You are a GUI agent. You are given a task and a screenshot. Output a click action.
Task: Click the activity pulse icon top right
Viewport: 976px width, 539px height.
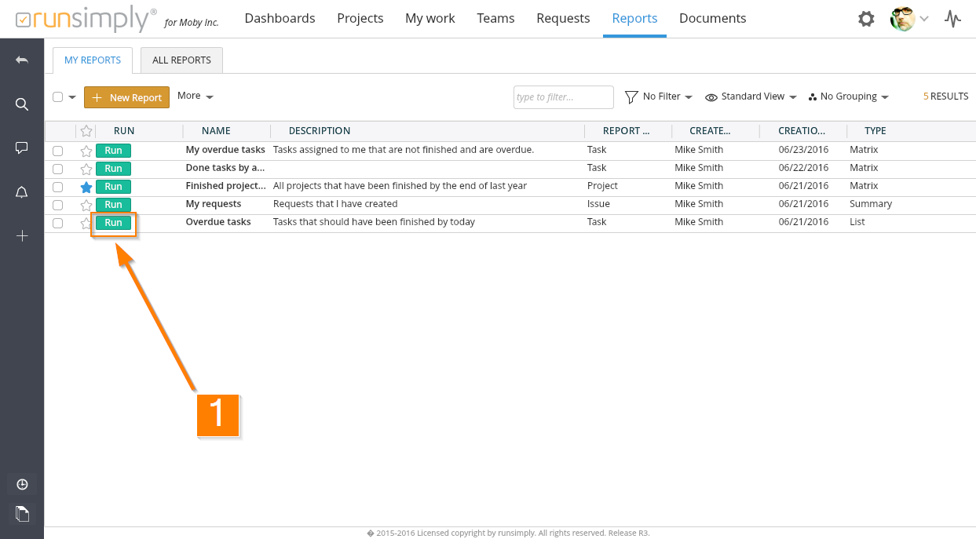click(x=952, y=19)
